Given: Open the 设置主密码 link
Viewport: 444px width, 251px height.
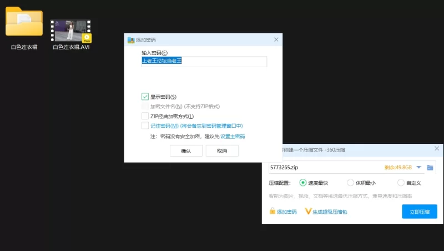Looking at the screenshot, I should (x=233, y=137).
